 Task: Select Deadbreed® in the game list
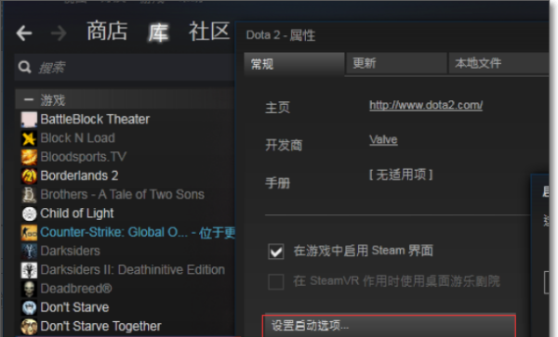point(76,289)
